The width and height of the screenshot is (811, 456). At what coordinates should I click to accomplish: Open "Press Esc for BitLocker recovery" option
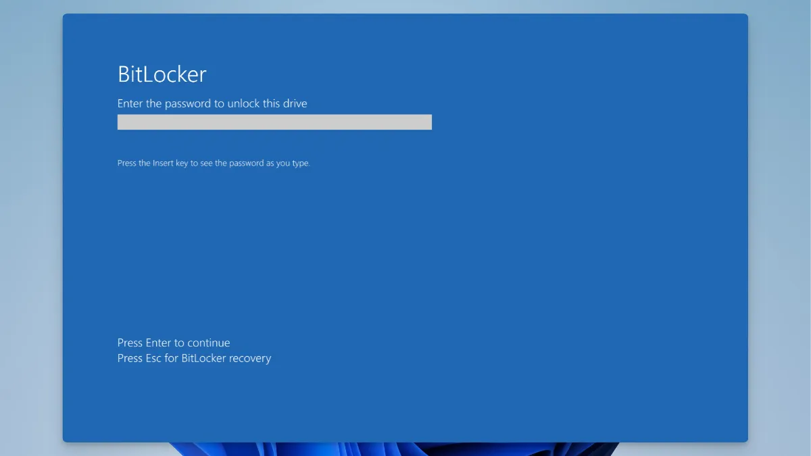coord(194,358)
